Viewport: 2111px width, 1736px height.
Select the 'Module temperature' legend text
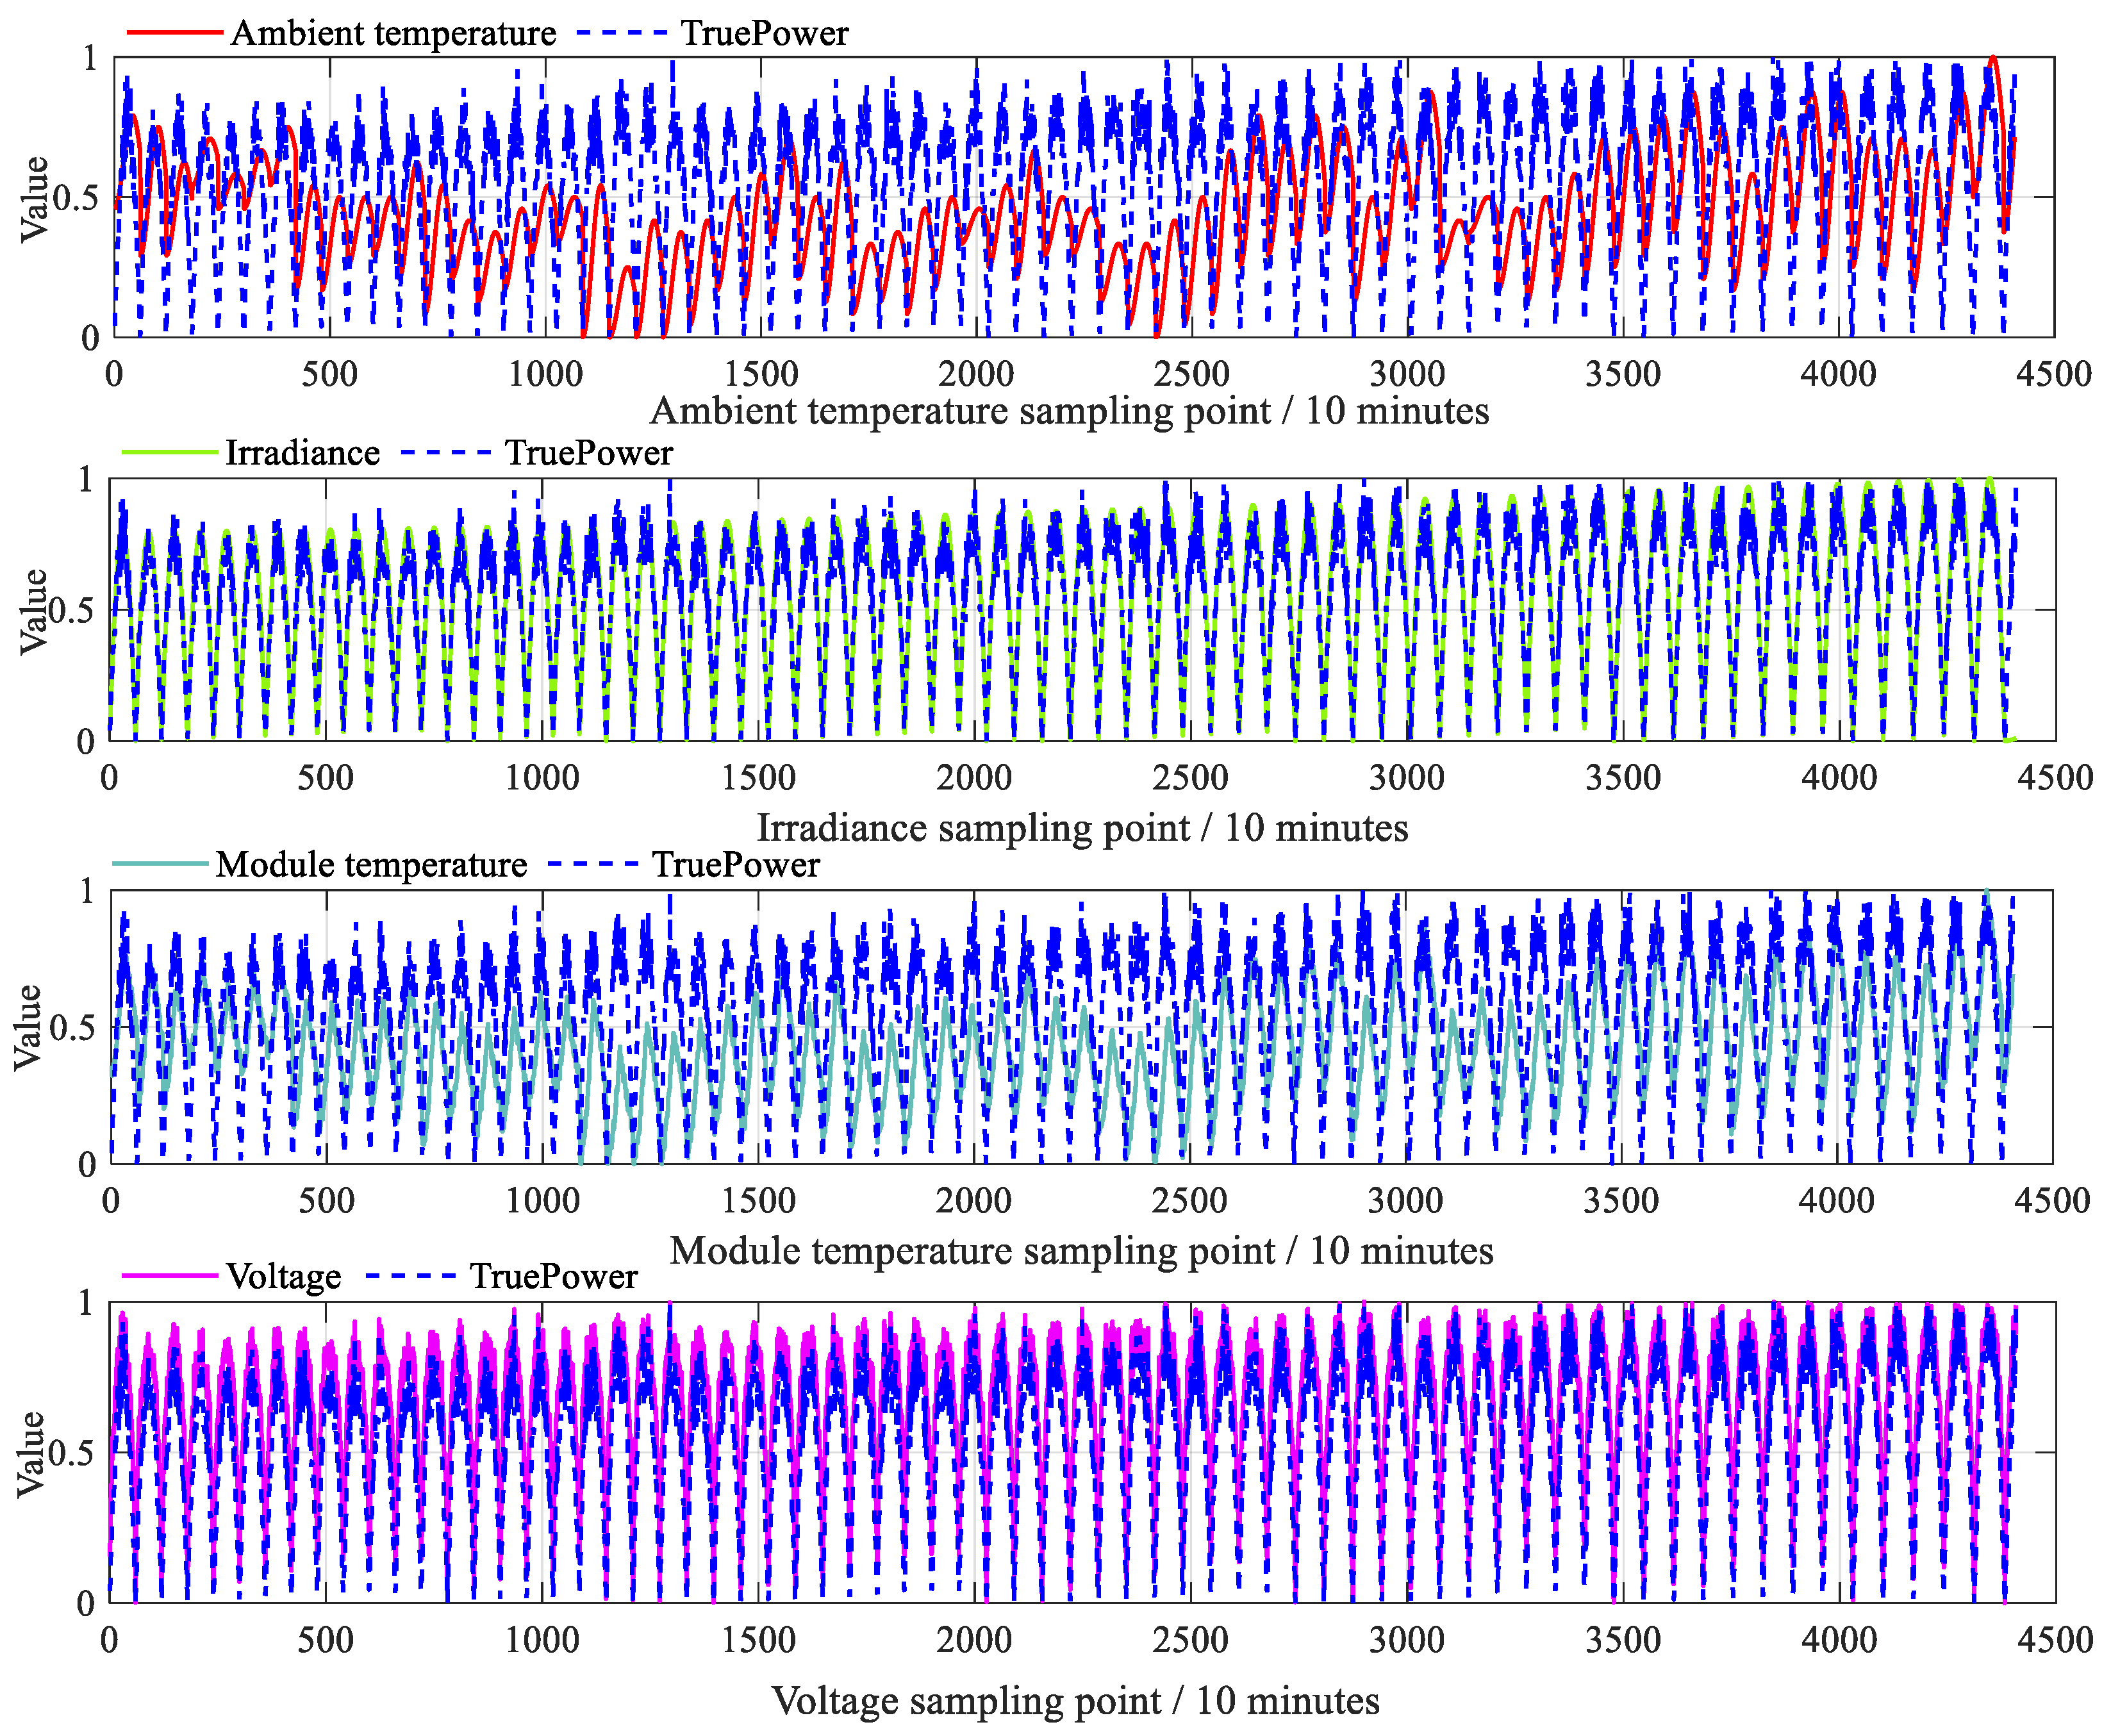coord(371,864)
